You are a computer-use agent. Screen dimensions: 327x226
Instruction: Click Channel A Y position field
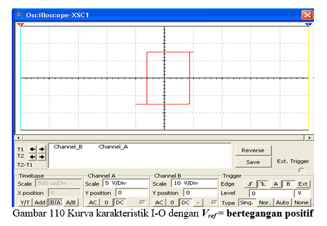pyautogui.click(x=132, y=193)
